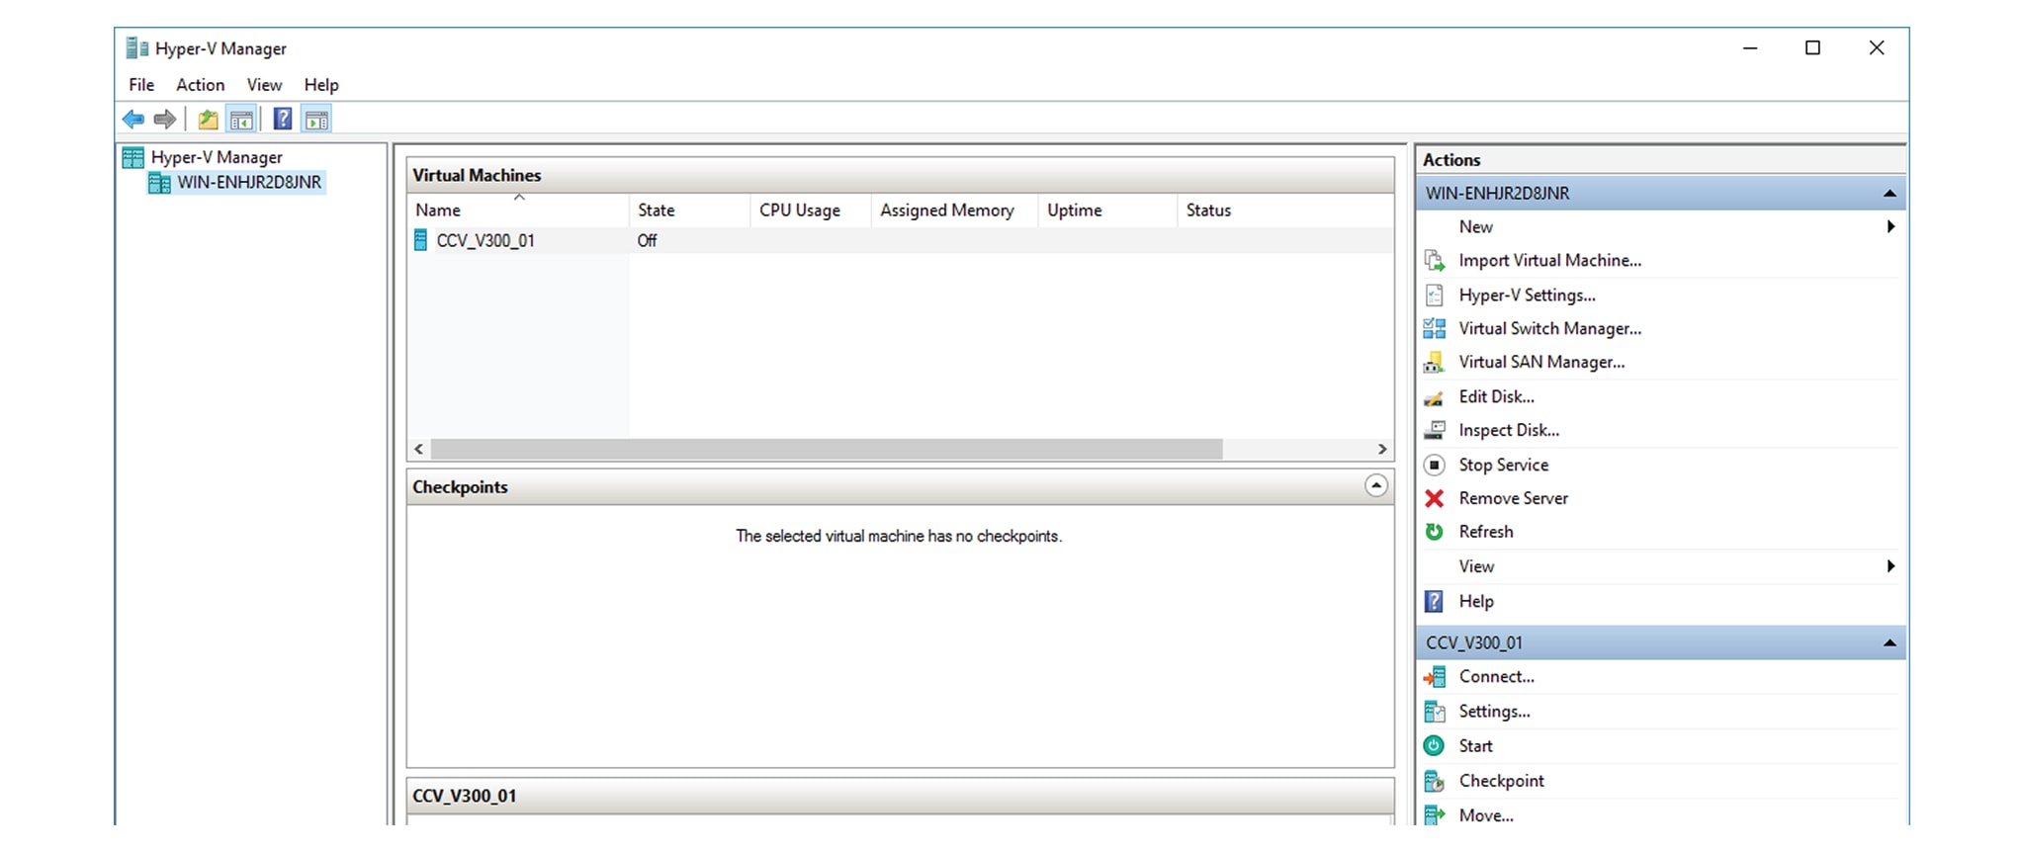Click the CCV_V300_01 details pane header
The width and height of the screenshot is (2023, 852).
coord(901,796)
